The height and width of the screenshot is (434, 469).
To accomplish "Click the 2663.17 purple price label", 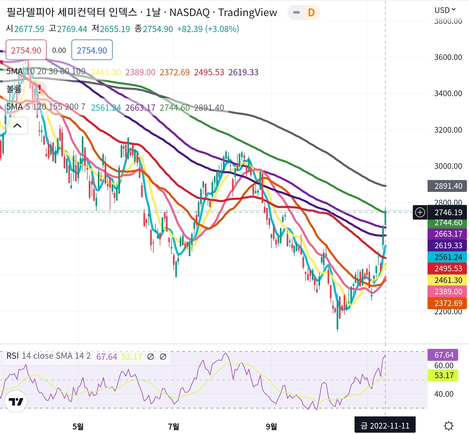I will pos(447,234).
